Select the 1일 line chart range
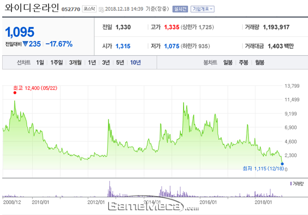This screenshot has height=215, width=308. pos(40,63)
